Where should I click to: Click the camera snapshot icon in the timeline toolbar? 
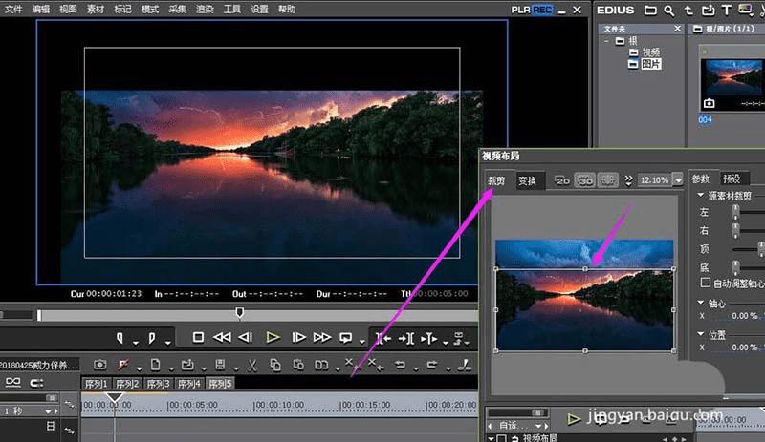100,365
